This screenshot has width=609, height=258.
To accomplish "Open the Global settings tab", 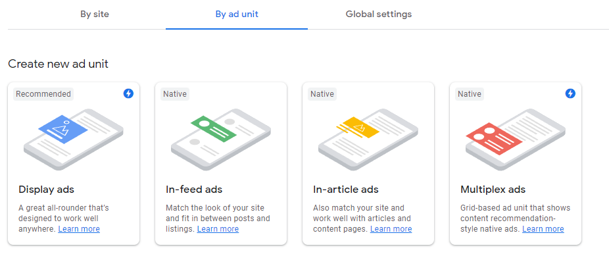I will (379, 14).
